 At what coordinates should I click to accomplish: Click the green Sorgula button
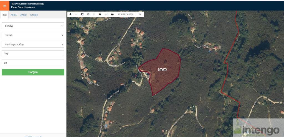coord(33,72)
